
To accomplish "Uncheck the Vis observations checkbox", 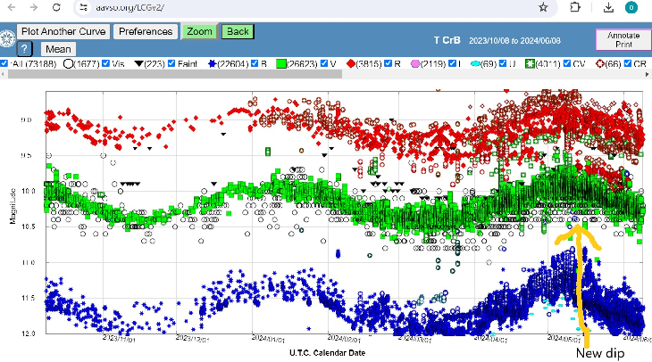I will tap(106, 64).
